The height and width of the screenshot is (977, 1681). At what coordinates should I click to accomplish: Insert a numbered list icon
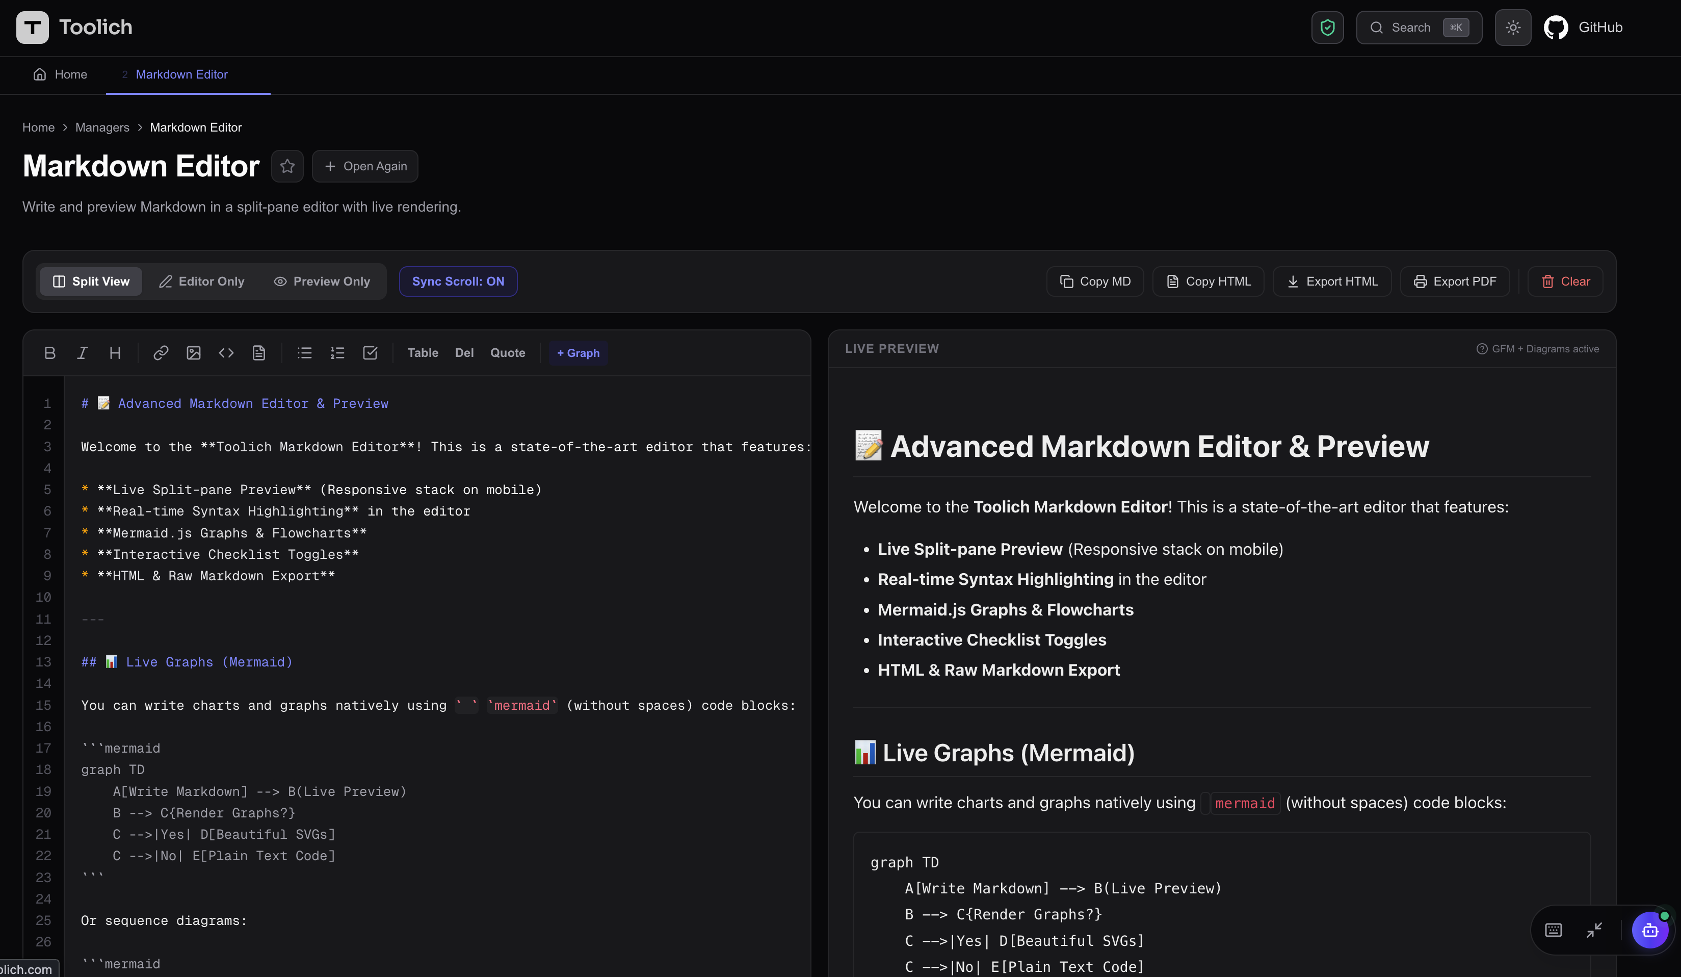(337, 353)
